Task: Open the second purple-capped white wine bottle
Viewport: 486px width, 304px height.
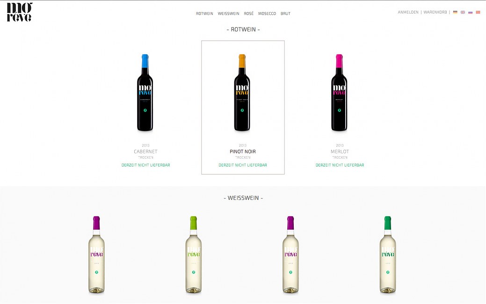Action: point(290,254)
